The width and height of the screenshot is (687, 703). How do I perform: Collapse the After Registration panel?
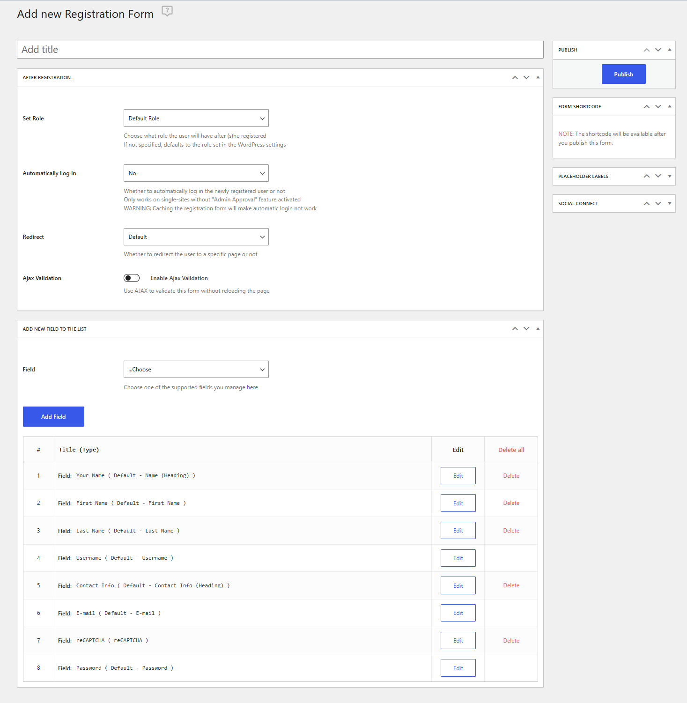[x=538, y=78]
